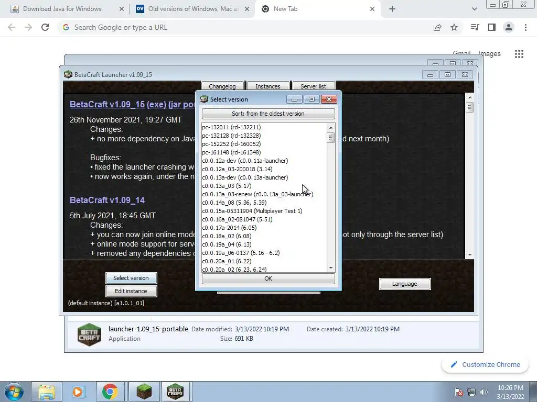Open the Instances tab in BetaCraft
537x402 pixels.
[268, 86]
